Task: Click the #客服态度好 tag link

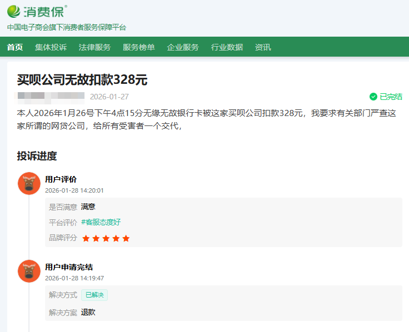Action: coord(101,222)
